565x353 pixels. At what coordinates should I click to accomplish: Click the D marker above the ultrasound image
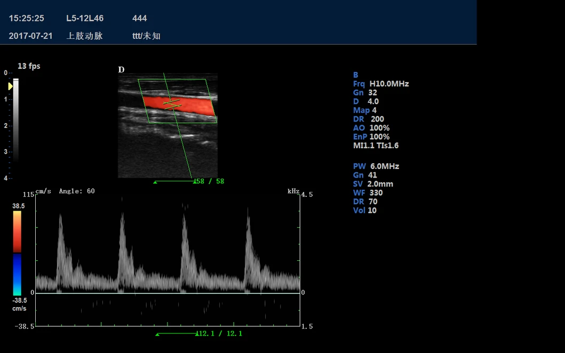coord(121,69)
